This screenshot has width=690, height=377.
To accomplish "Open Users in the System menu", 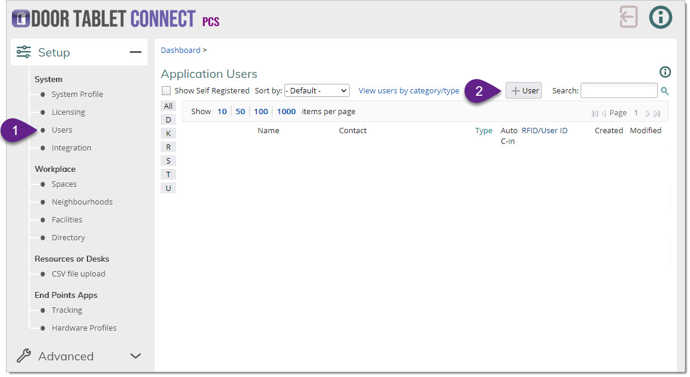I will pyautogui.click(x=62, y=130).
